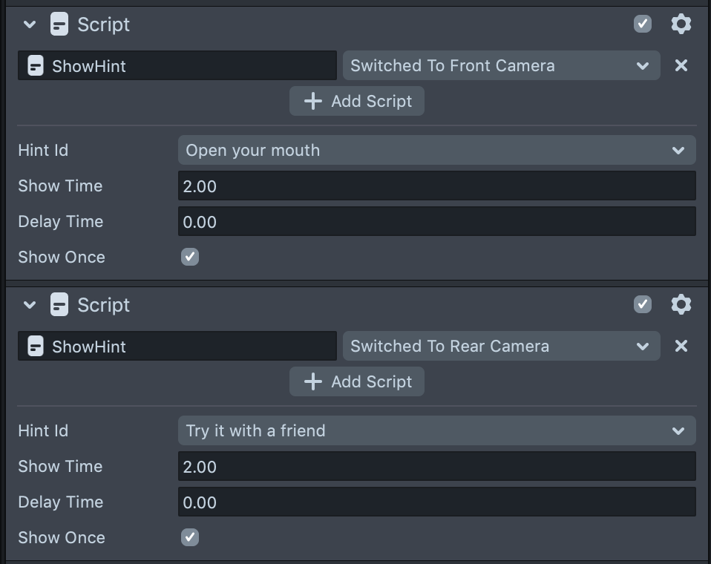
Task: Collapse the second Script component section
Action: pyautogui.click(x=30, y=305)
